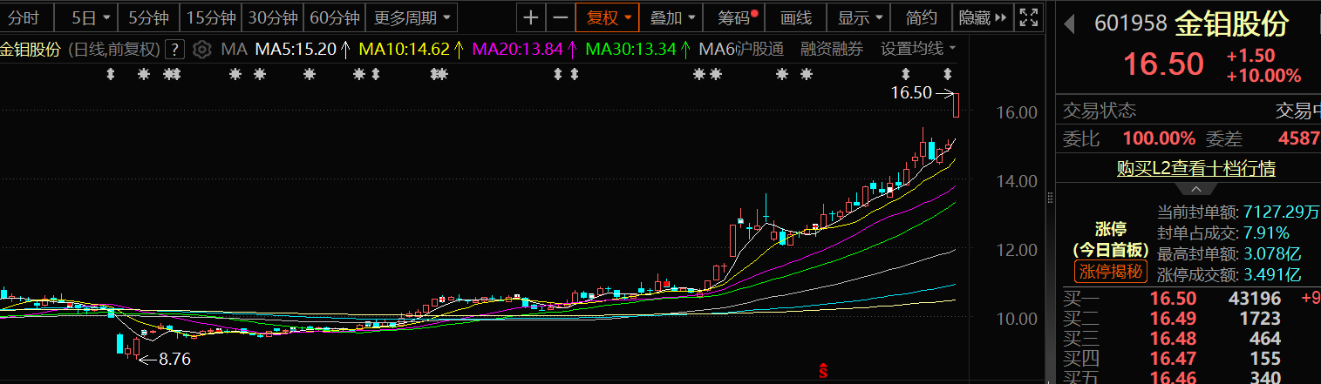Viewport: 1321px width, 384px height.
Task: Click 购买L2查看十档行情 link
Action: click(x=1195, y=169)
